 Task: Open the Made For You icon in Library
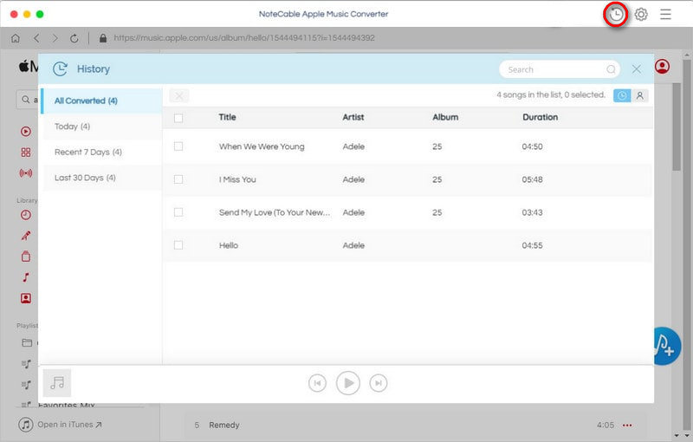26,298
